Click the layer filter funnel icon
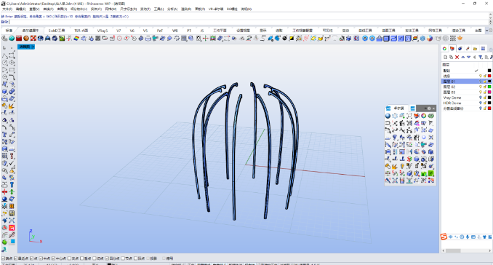 coord(480,58)
